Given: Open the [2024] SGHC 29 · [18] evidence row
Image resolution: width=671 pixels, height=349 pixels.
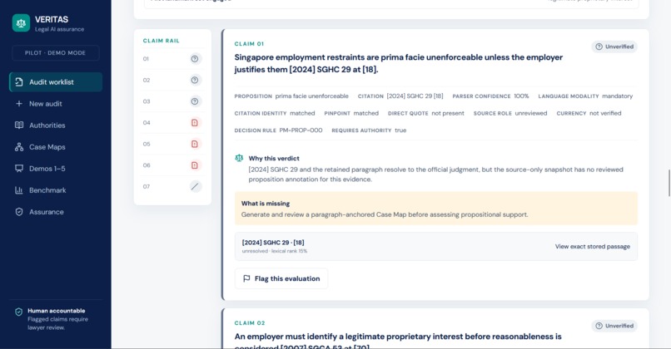Looking at the screenshot, I should 436,247.
